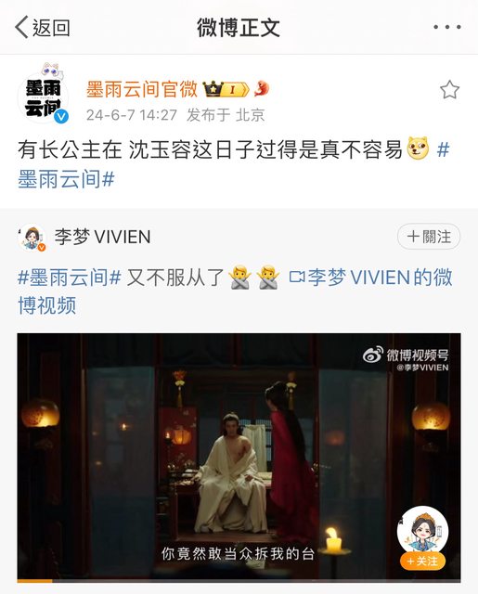Open 李梦 VIVIEN username link
The height and width of the screenshot is (594, 478).
click(103, 238)
